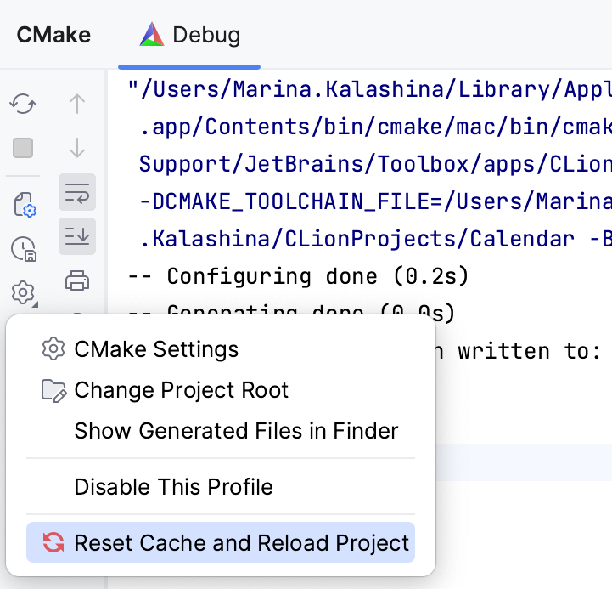Click the folder-pencil icon by Change Project Root

(53, 390)
